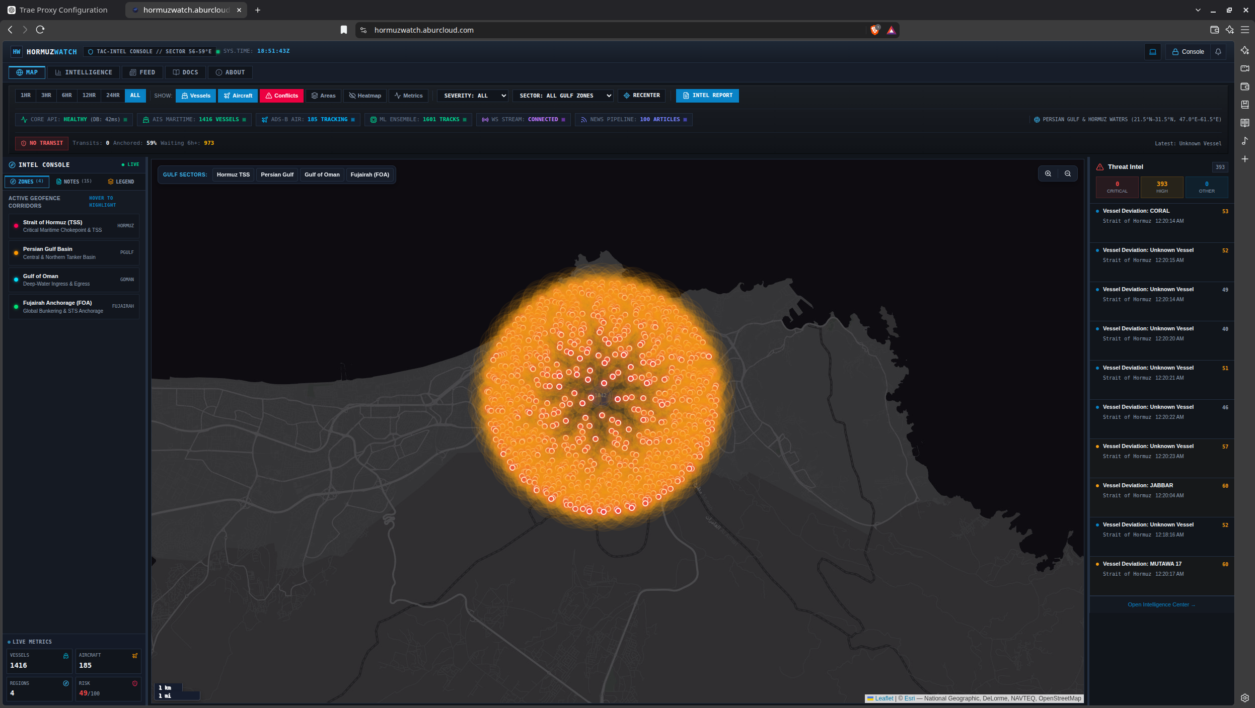Toggle the Metrics overlay
This screenshot has height=708, width=1255.
pos(409,96)
